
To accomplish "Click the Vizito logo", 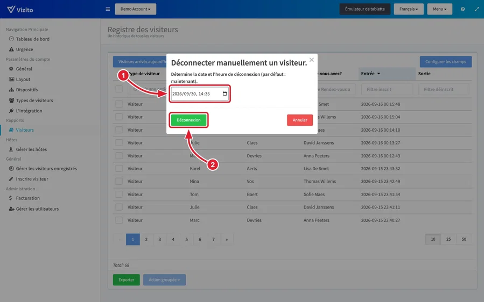I will (20, 9).
